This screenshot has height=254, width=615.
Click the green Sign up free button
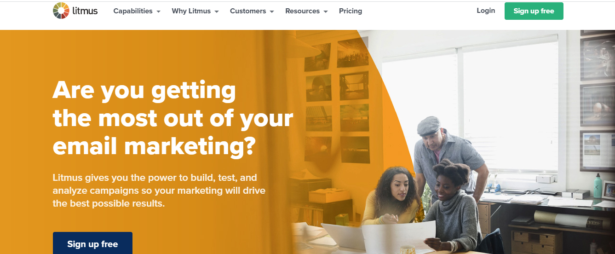point(534,11)
